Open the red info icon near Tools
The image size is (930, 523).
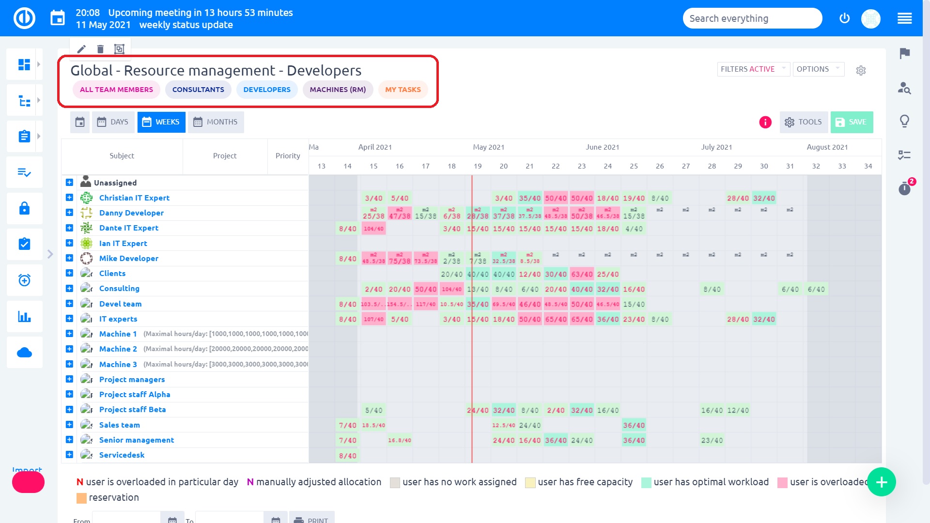765,122
